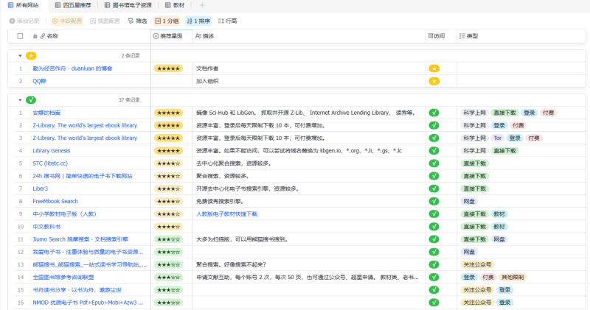The image size is (590, 310).
Task: Click the 文档作者 description cell
Action: coord(309,68)
